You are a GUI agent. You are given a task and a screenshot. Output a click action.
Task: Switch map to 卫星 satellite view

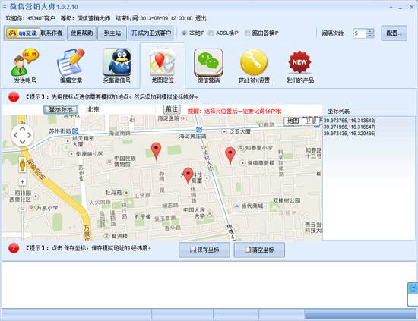(x=311, y=121)
